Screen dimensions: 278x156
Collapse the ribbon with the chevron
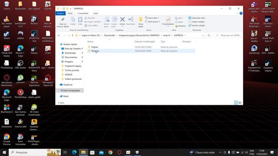[237, 13]
